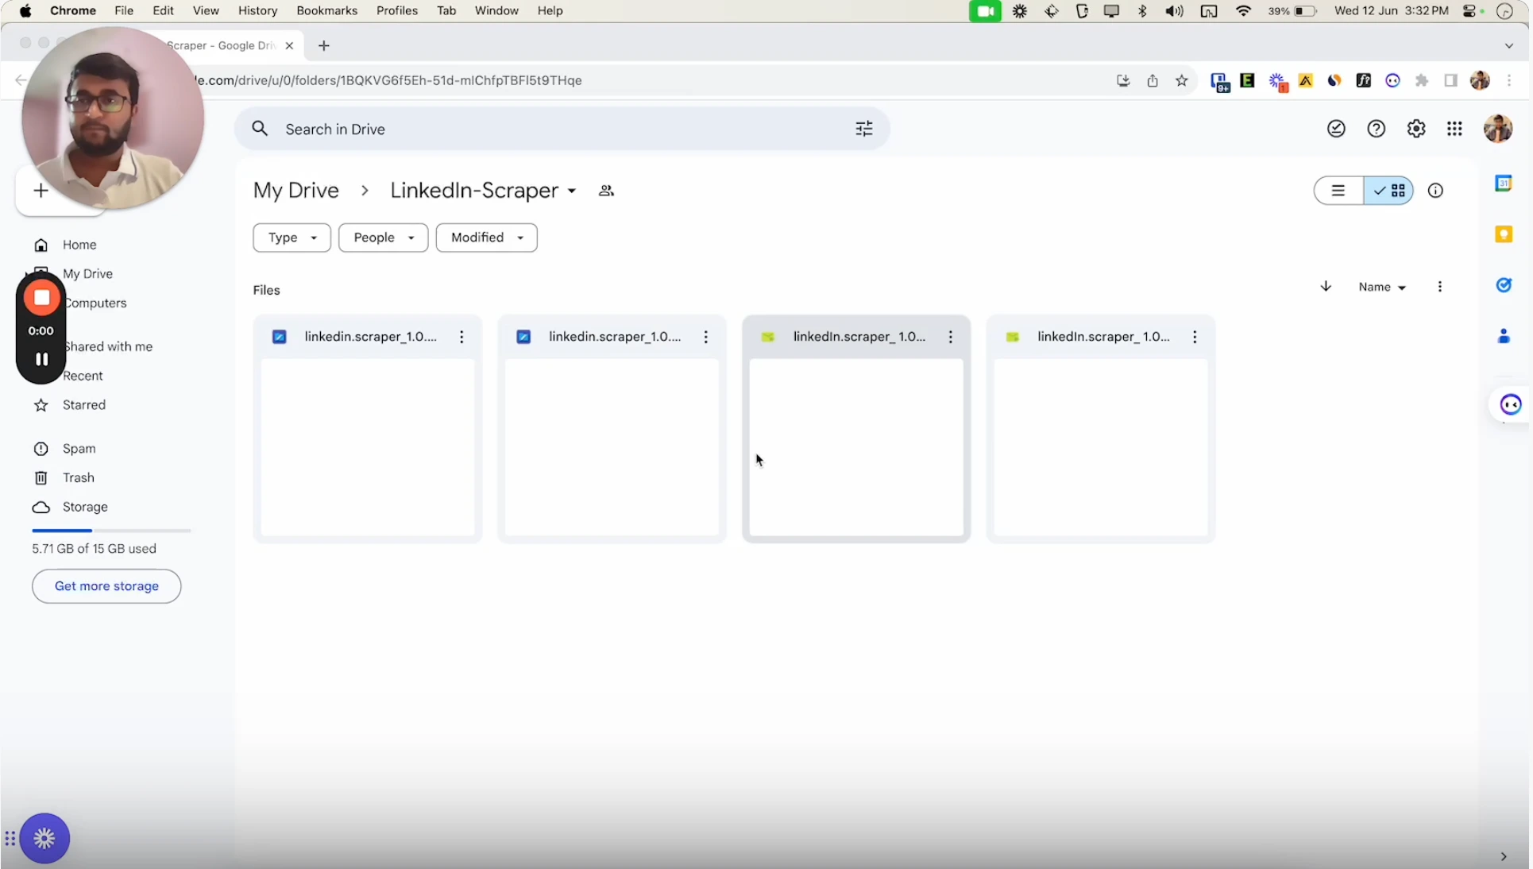
Task: Go to Home in Drive sidebar
Action: (79, 245)
